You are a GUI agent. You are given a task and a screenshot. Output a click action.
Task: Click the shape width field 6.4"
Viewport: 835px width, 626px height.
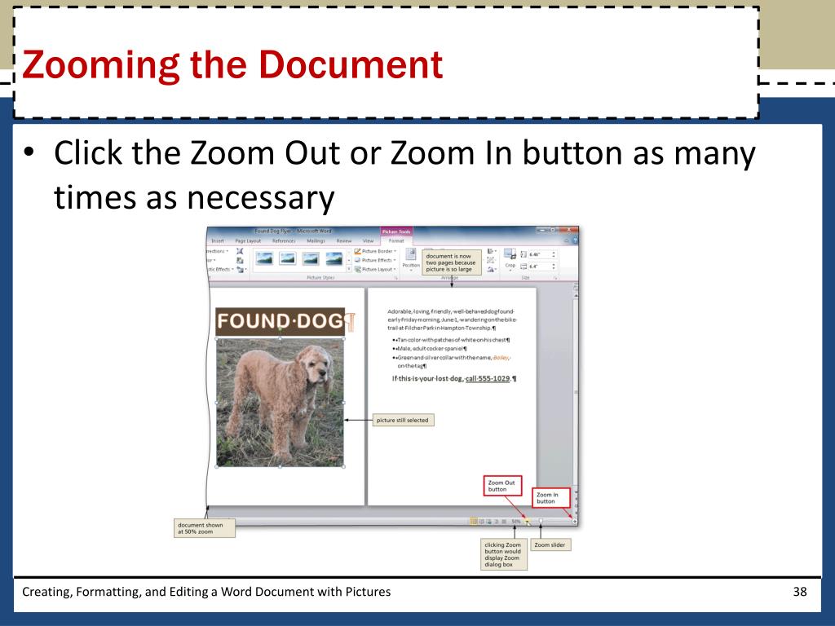[x=538, y=267]
